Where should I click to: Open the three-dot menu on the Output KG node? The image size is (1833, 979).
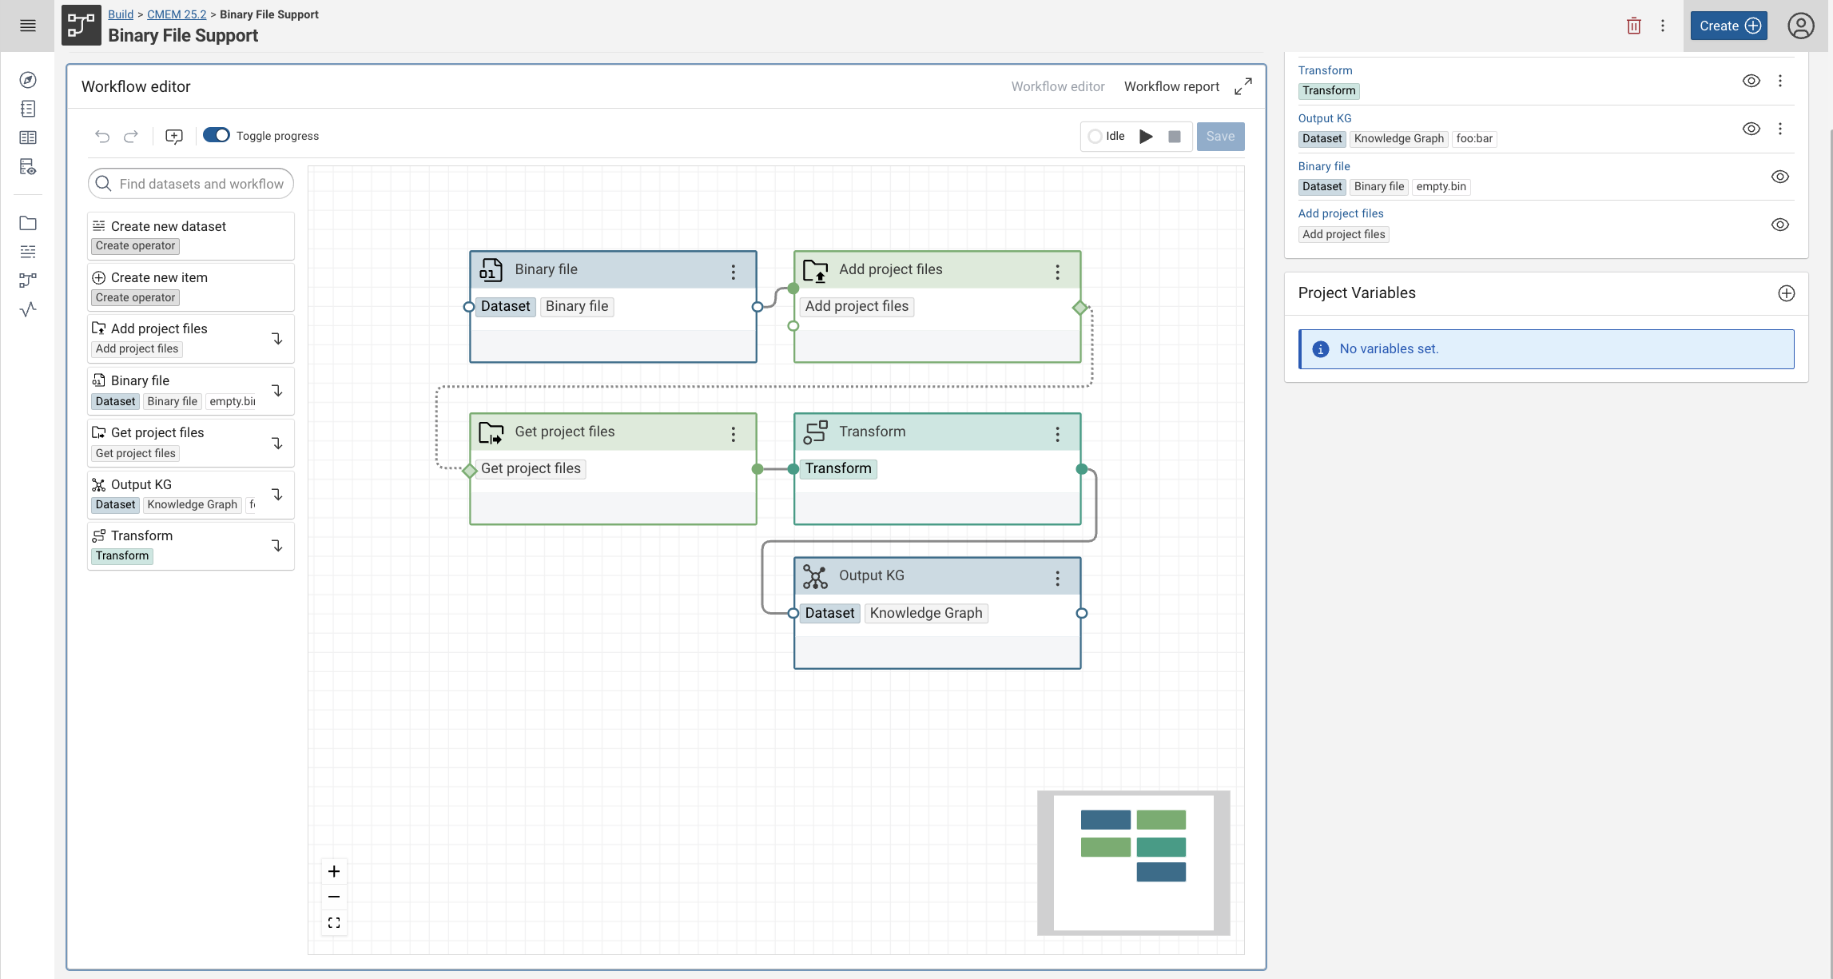pos(1057,577)
